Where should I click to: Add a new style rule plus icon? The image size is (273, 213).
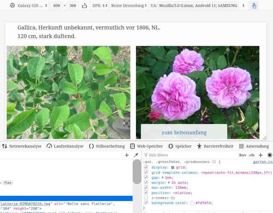click(261, 155)
